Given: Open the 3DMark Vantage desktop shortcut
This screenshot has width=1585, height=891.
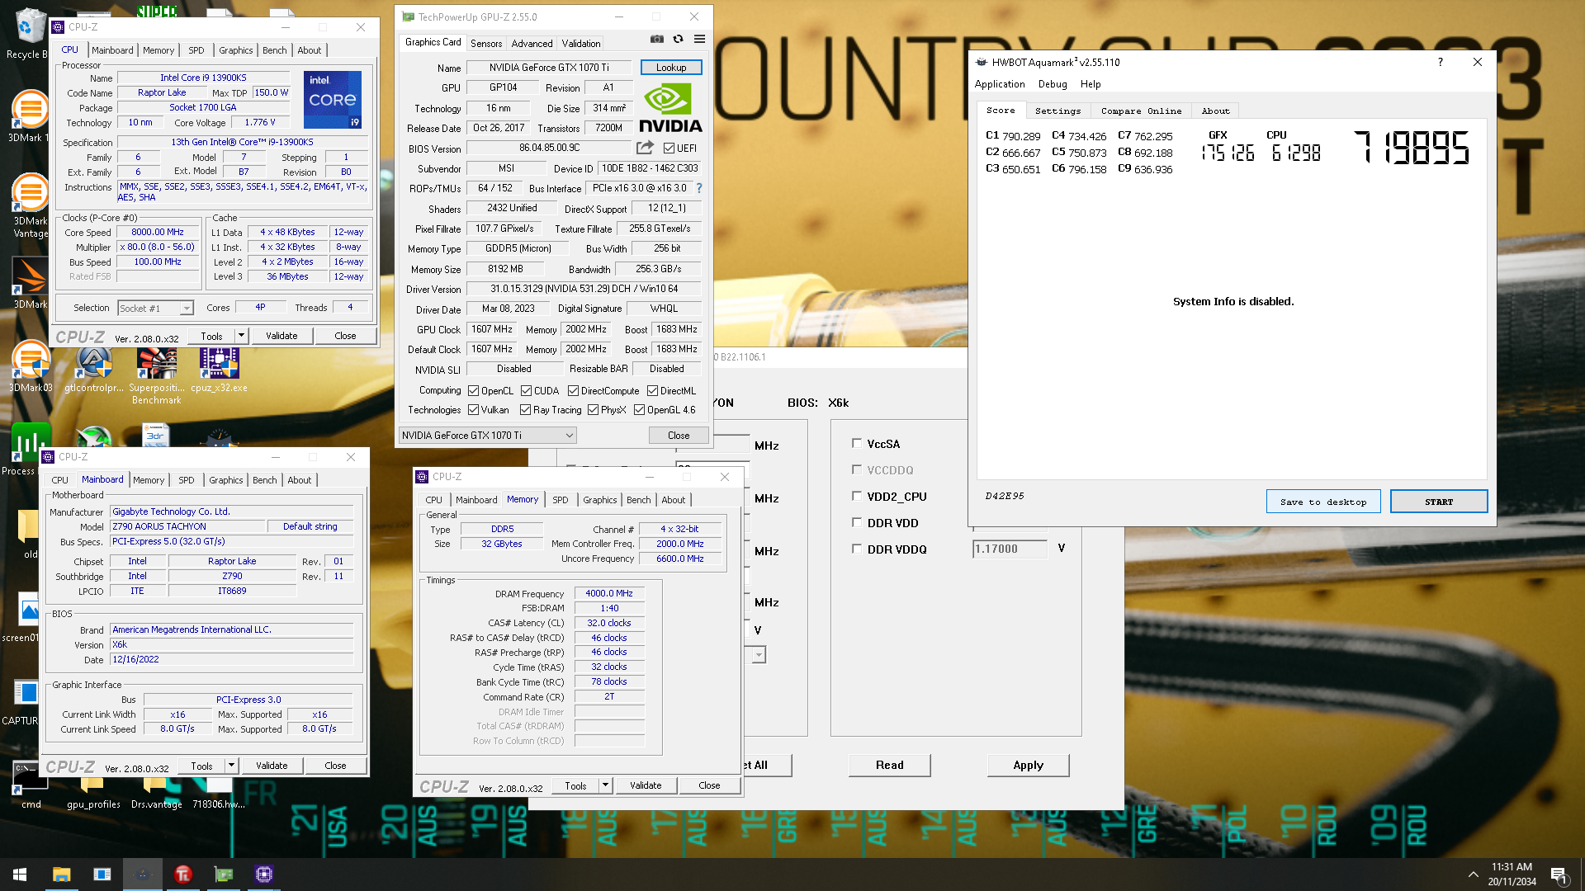Looking at the screenshot, I should point(31,206).
